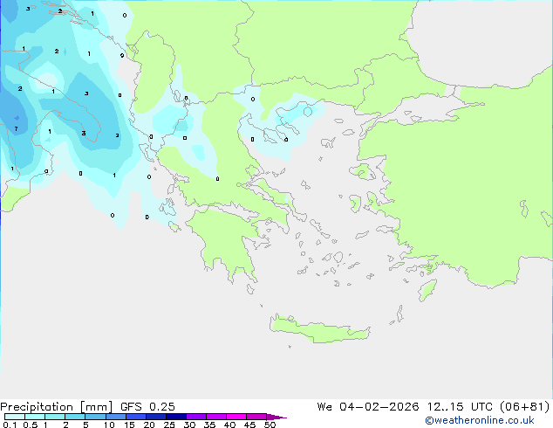This screenshot has height=428, width=553.
Task: Click the legend label '0.1'
Action: click(x=10, y=425)
